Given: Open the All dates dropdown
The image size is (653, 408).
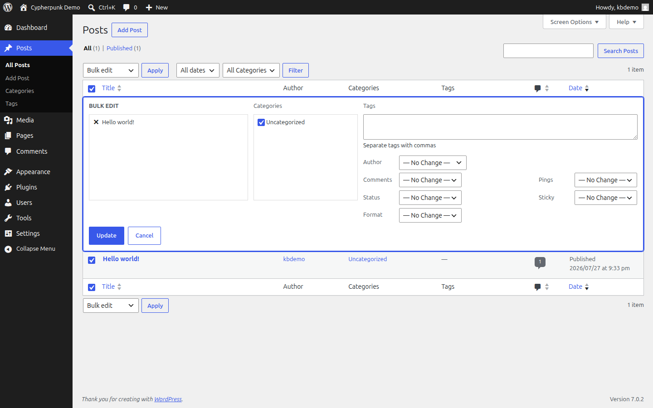Looking at the screenshot, I should point(198,70).
